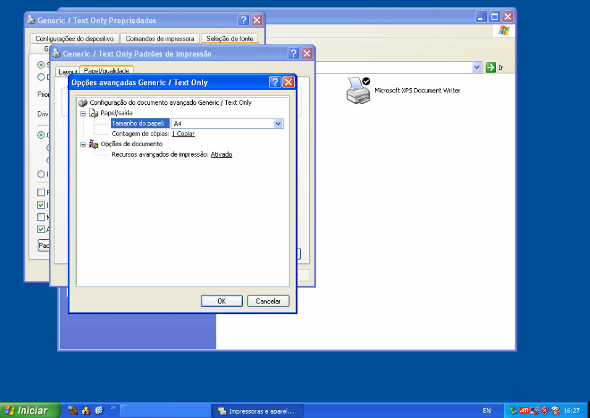Image resolution: width=590 pixels, height=418 pixels.
Task: Click the printer icon beside Configuração do documento avançado
Action: (x=83, y=103)
